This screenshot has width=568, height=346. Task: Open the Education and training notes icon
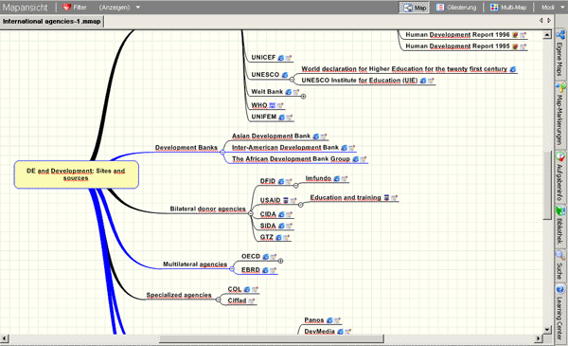[395, 198]
